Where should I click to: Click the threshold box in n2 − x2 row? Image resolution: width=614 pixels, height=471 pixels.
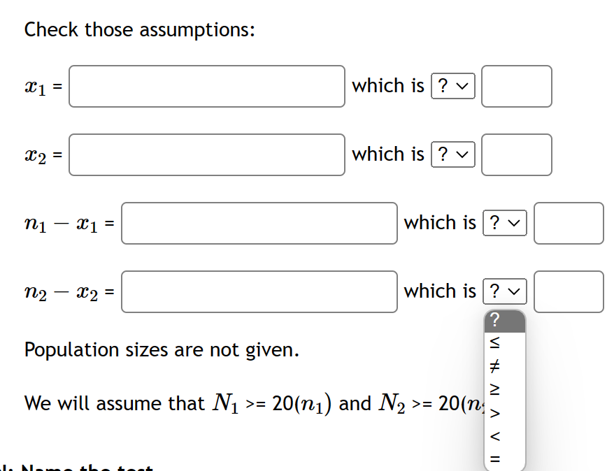(569, 292)
